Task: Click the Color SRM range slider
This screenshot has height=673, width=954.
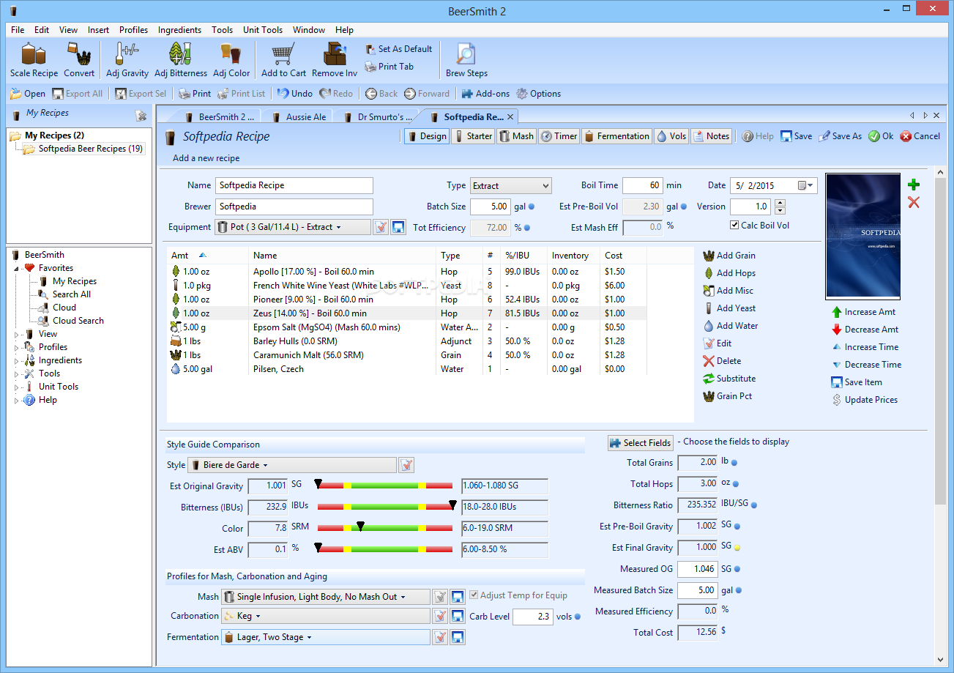Action: click(x=385, y=528)
